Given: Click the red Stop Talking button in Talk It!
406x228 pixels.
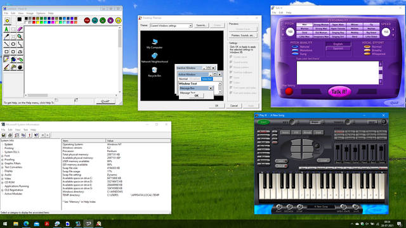Looking at the screenshot, I should [x=289, y=91].
